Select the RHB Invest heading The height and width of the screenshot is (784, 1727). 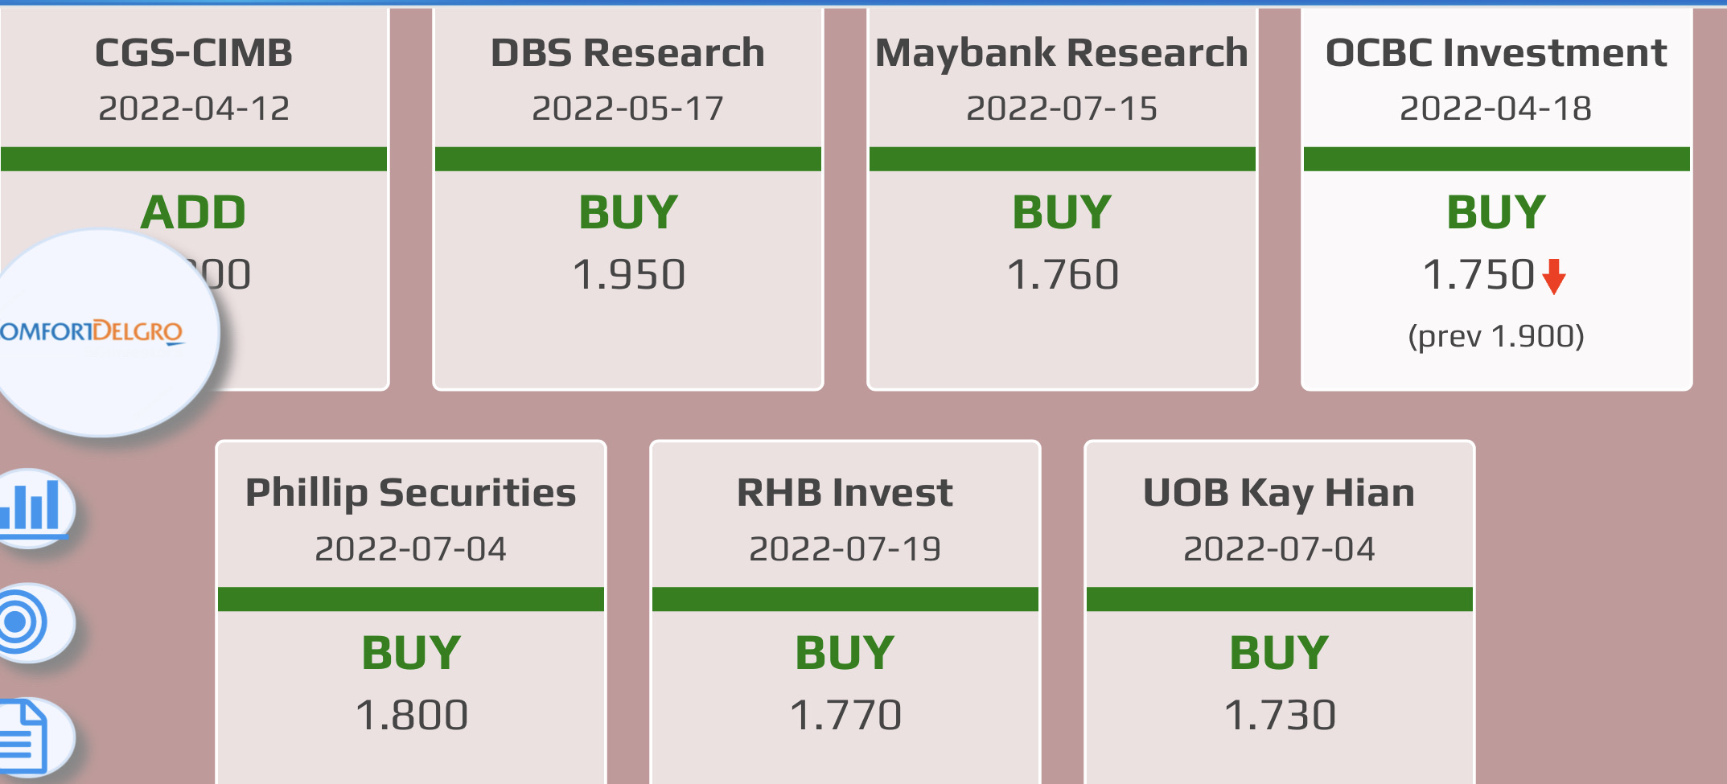(845, 493)
